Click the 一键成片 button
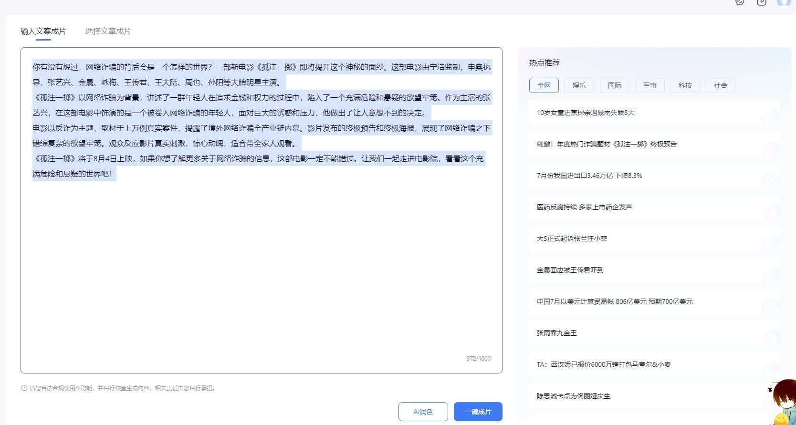The image size is (796, 425). click(x=478, y=412)
